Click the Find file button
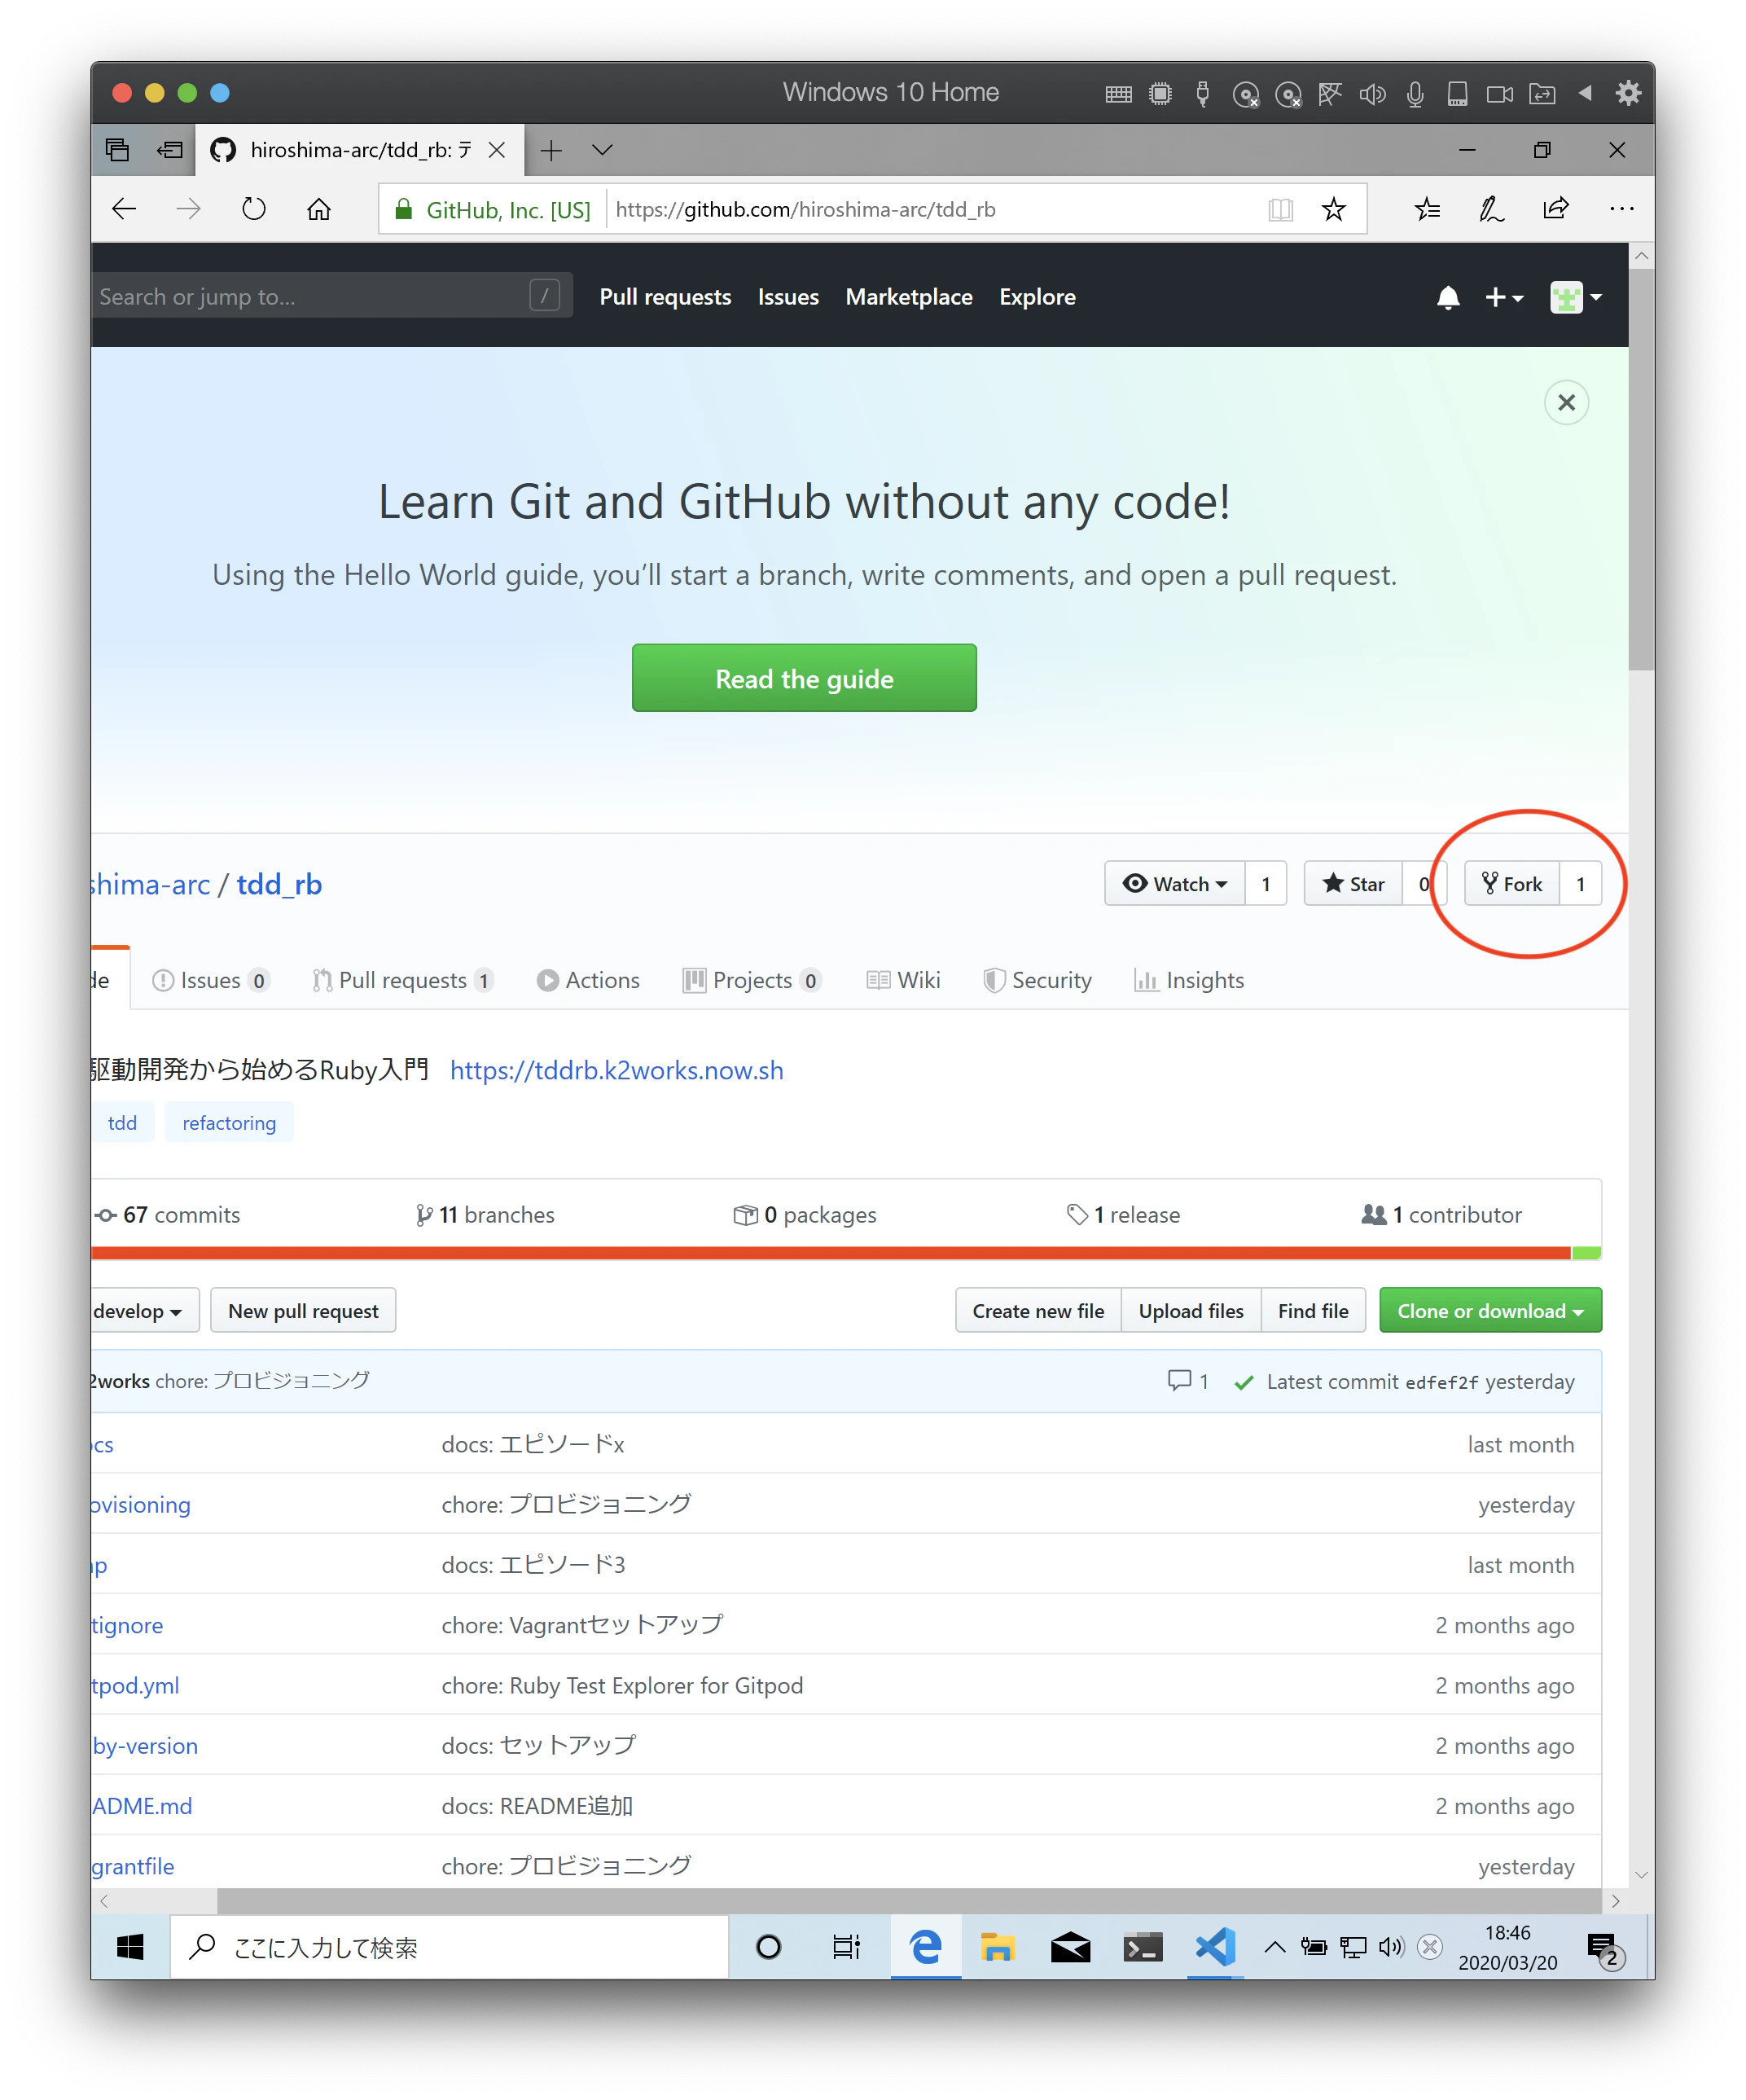The width and height of the screenshot is (1746, 2100). coord(1313,1311)
